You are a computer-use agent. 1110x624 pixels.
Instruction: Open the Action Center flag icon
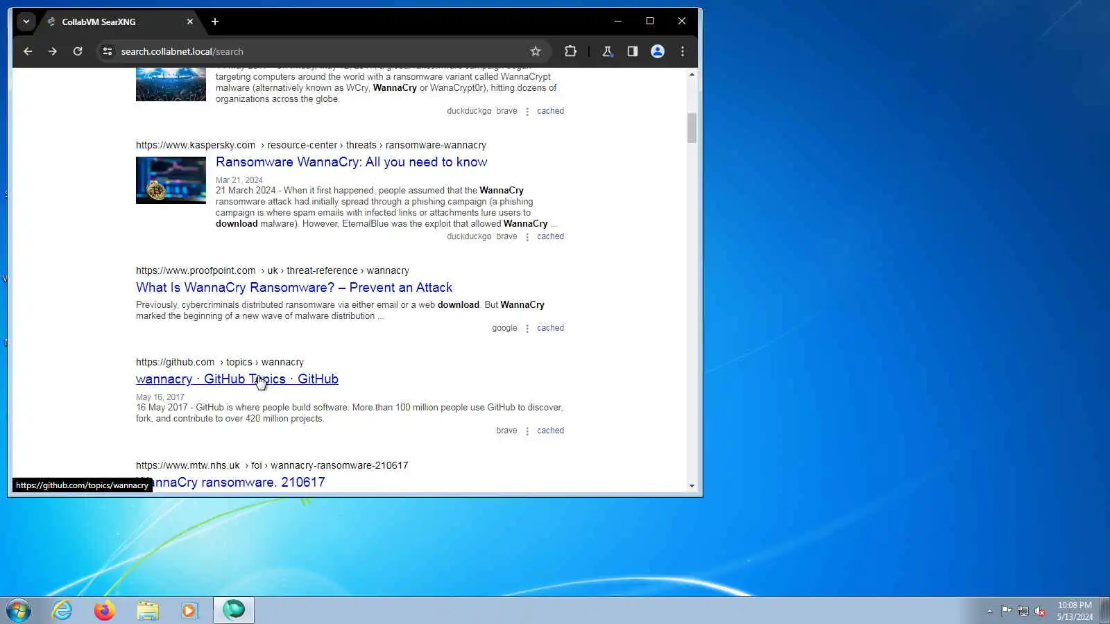click(1006, 611)
